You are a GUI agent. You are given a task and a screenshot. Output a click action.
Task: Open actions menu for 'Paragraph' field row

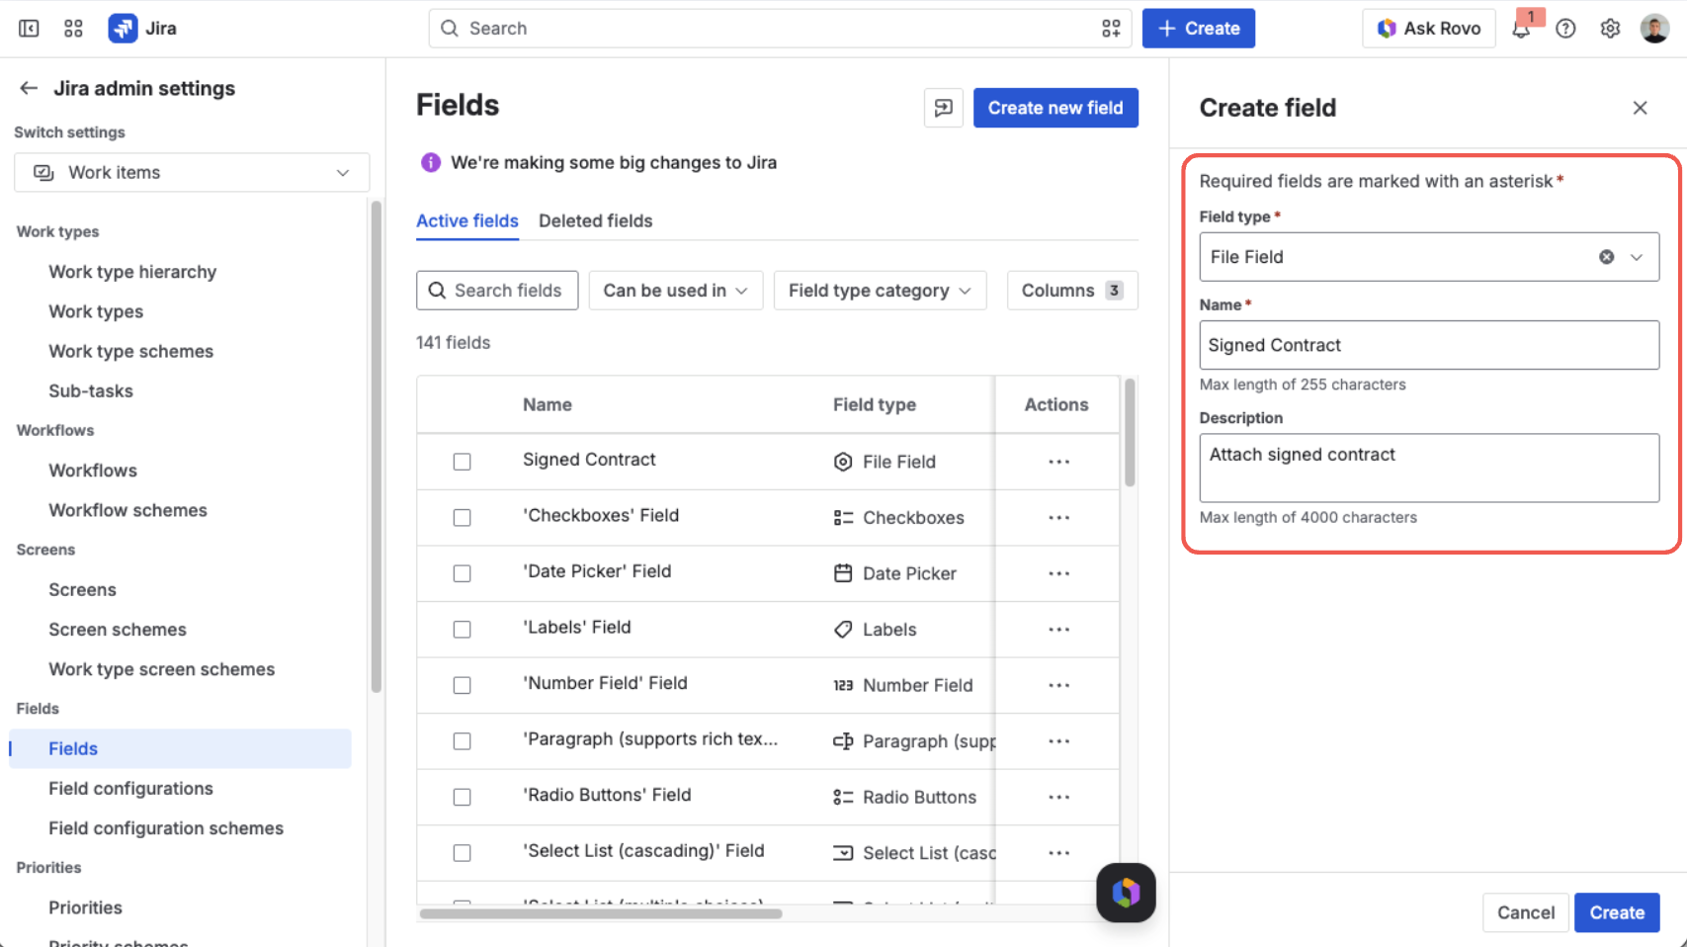1058,741
